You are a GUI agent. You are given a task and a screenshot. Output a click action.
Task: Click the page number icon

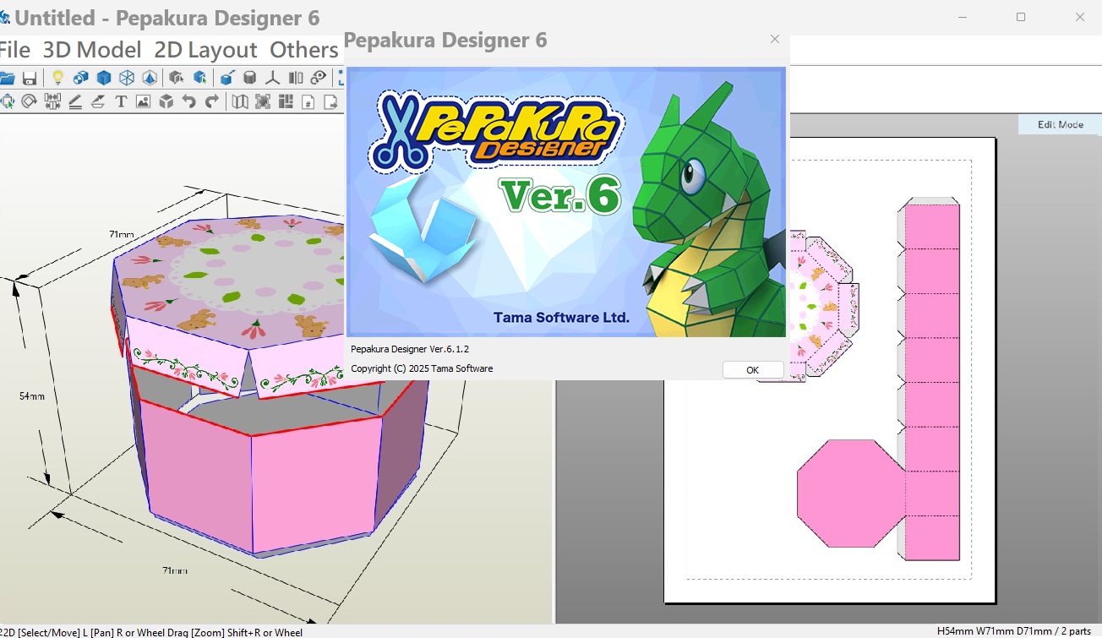[308, 101]
